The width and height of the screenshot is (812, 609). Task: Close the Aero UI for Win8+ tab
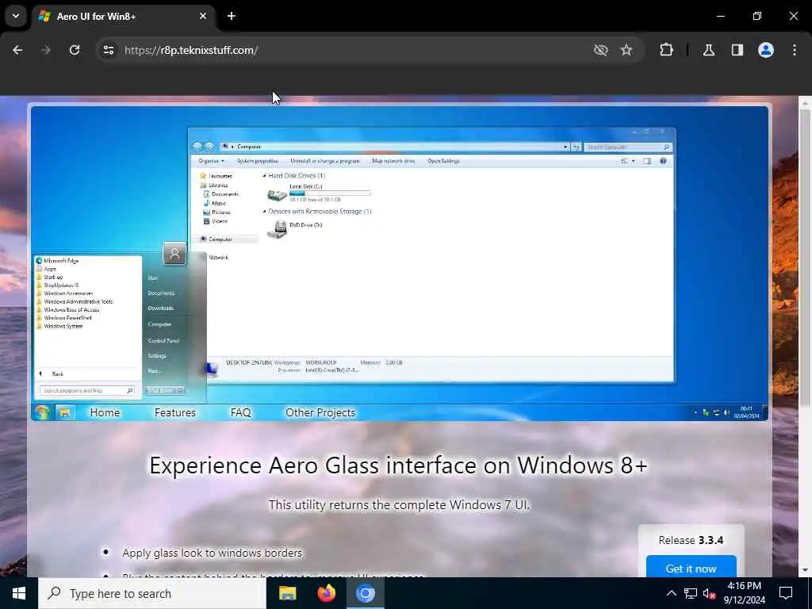pyautogui.click(x=203, y=16)
